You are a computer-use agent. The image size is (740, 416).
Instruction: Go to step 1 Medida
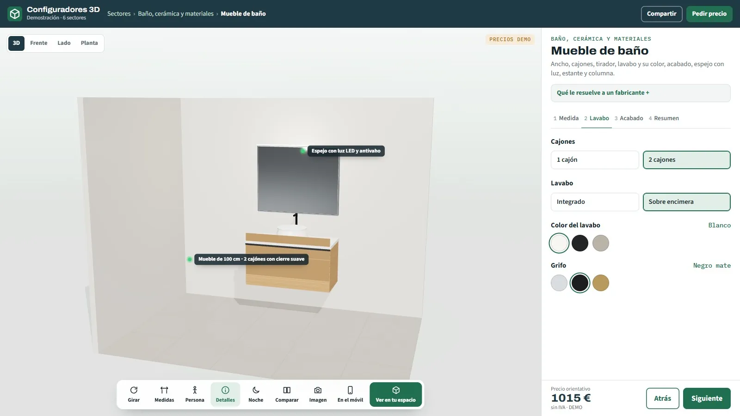[x=566, y=118]
